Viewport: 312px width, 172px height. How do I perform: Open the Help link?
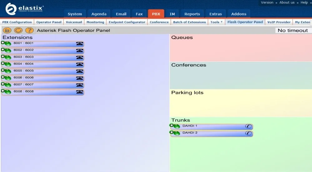(x=304, y=2)
